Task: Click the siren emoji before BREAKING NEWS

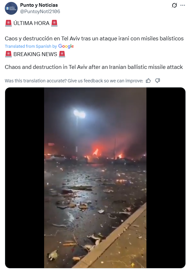Action: [x=8, y=54]
